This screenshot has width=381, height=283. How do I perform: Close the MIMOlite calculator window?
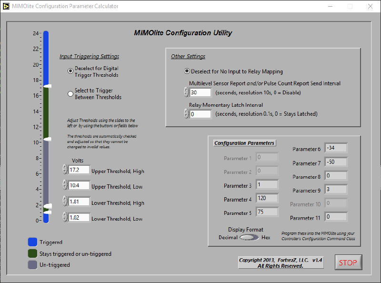tap(370, 6)
